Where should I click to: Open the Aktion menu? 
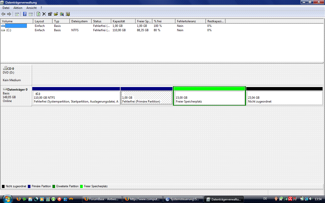[18, 8]
